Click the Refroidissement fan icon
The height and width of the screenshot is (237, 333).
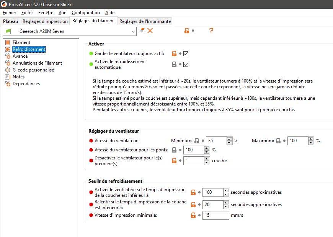point(8,49)
